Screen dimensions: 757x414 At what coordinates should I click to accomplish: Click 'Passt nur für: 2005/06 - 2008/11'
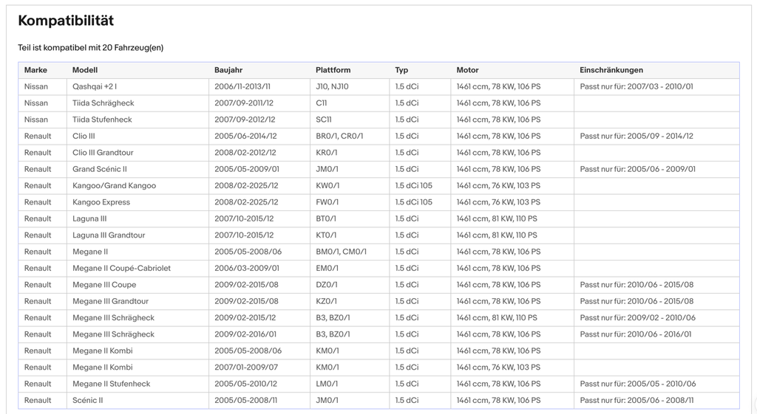click(x=637, y=400)
